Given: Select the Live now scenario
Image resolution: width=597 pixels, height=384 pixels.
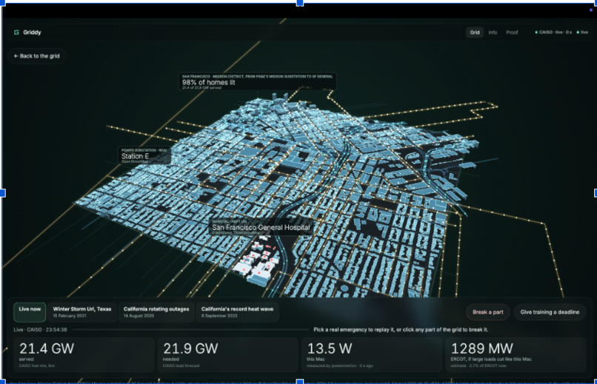Looking at the screenshot, I should [x=30, y=312].
